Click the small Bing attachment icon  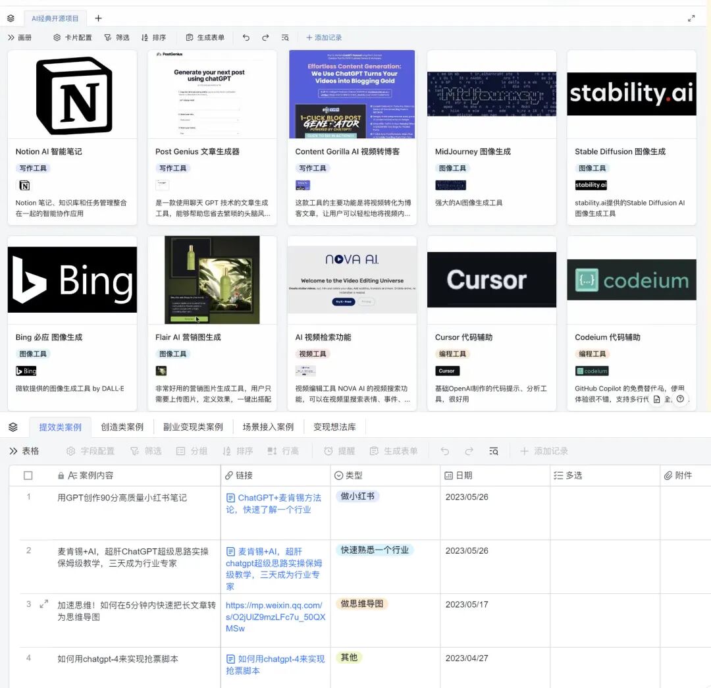26,371
